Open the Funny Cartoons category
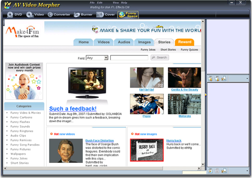 click(21, 117)
